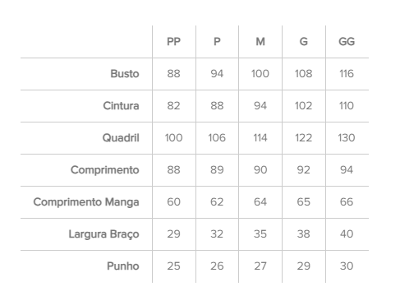Click Quadril value 114 for M

click(x=260, y=138)
